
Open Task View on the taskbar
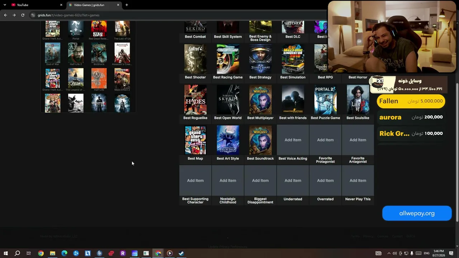pos(29,253)
